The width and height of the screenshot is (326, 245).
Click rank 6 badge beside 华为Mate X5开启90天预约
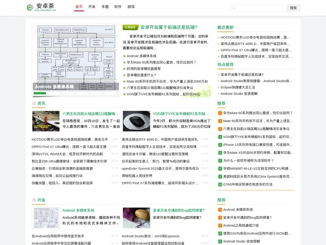[220, 153]
